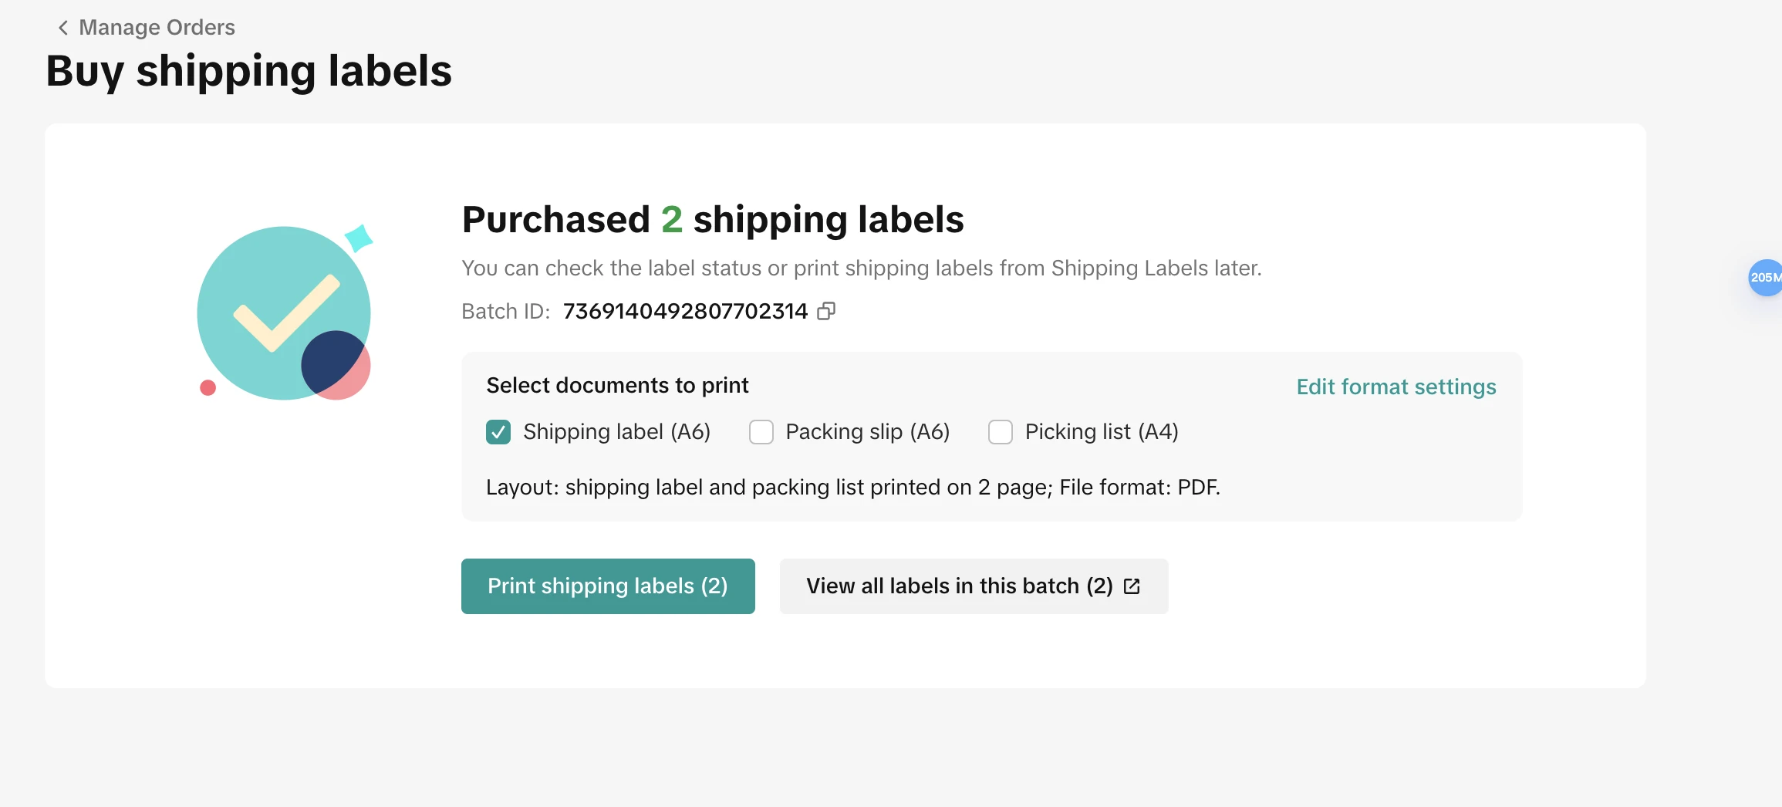Click the blue 205M floating badge
This screenshot has height=807, width=1782.
[1765, 278]
